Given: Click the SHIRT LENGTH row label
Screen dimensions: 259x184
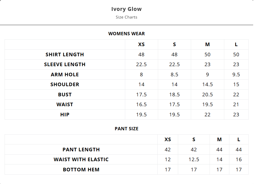Looking at the screenshot, I should tap(65, 54).
